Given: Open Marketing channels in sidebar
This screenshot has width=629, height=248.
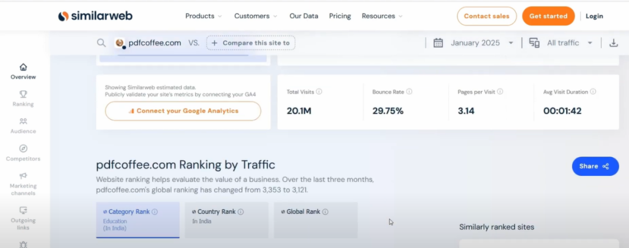Looking at the screenshot, I should point(23,184).
